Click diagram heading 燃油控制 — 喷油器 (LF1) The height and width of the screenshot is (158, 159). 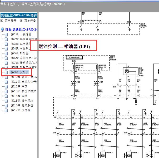tap(64, 47)
